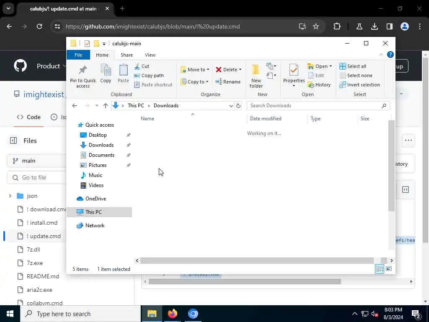This screenshot has width=429, height=322.
Task: Click Explorer back navigation arrow
Action: pyautogui.click(x=75, y=106)
